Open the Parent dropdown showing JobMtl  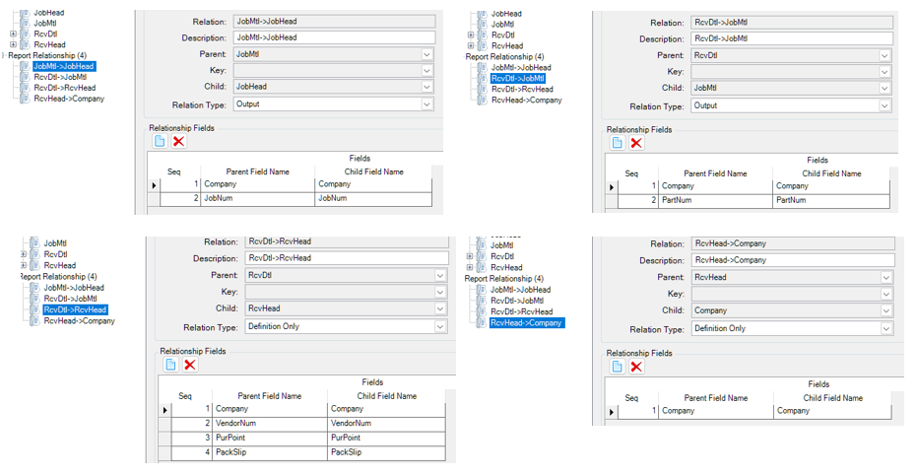pos(426,54)
